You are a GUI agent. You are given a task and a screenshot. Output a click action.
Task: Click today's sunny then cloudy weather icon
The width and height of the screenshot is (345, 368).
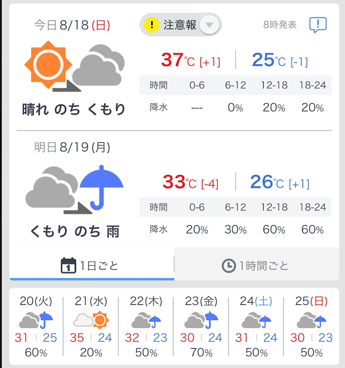click(74, 66)
